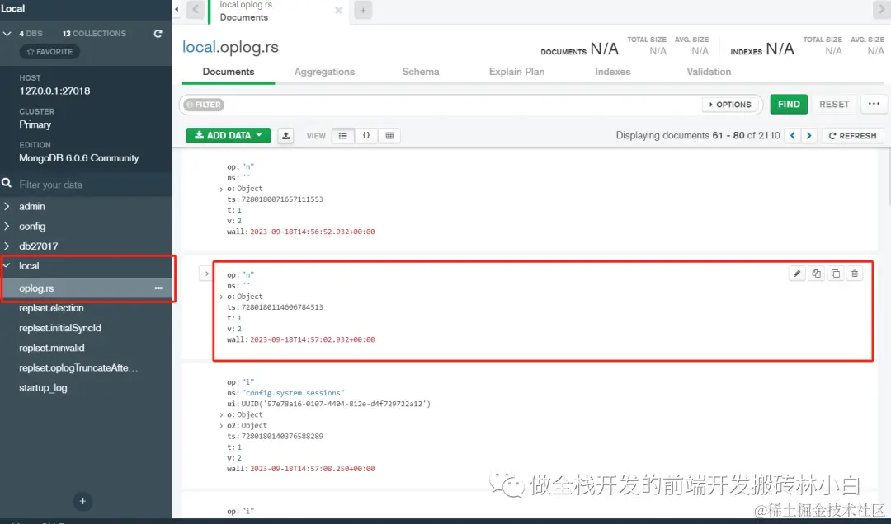Switch to table view

389,136
